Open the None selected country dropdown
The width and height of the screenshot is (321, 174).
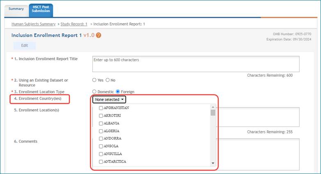pyautogui.click(x=109, y=99)
